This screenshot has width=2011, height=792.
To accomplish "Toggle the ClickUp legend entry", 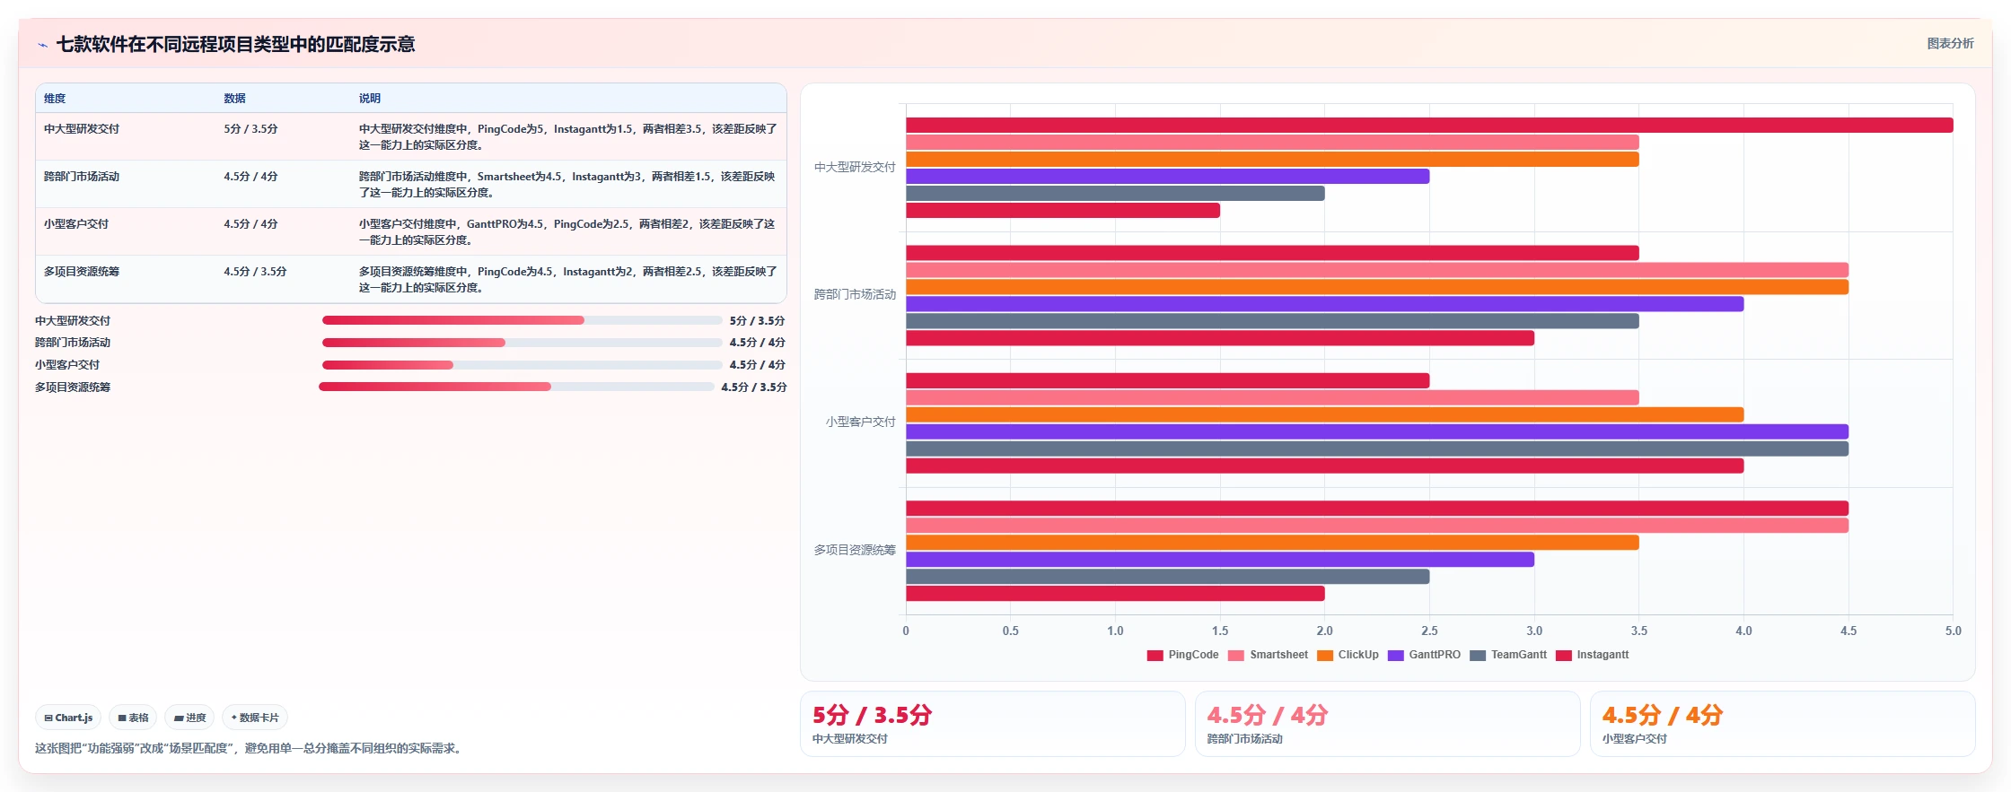I will pyautogui.click(x=1348, y=655).
